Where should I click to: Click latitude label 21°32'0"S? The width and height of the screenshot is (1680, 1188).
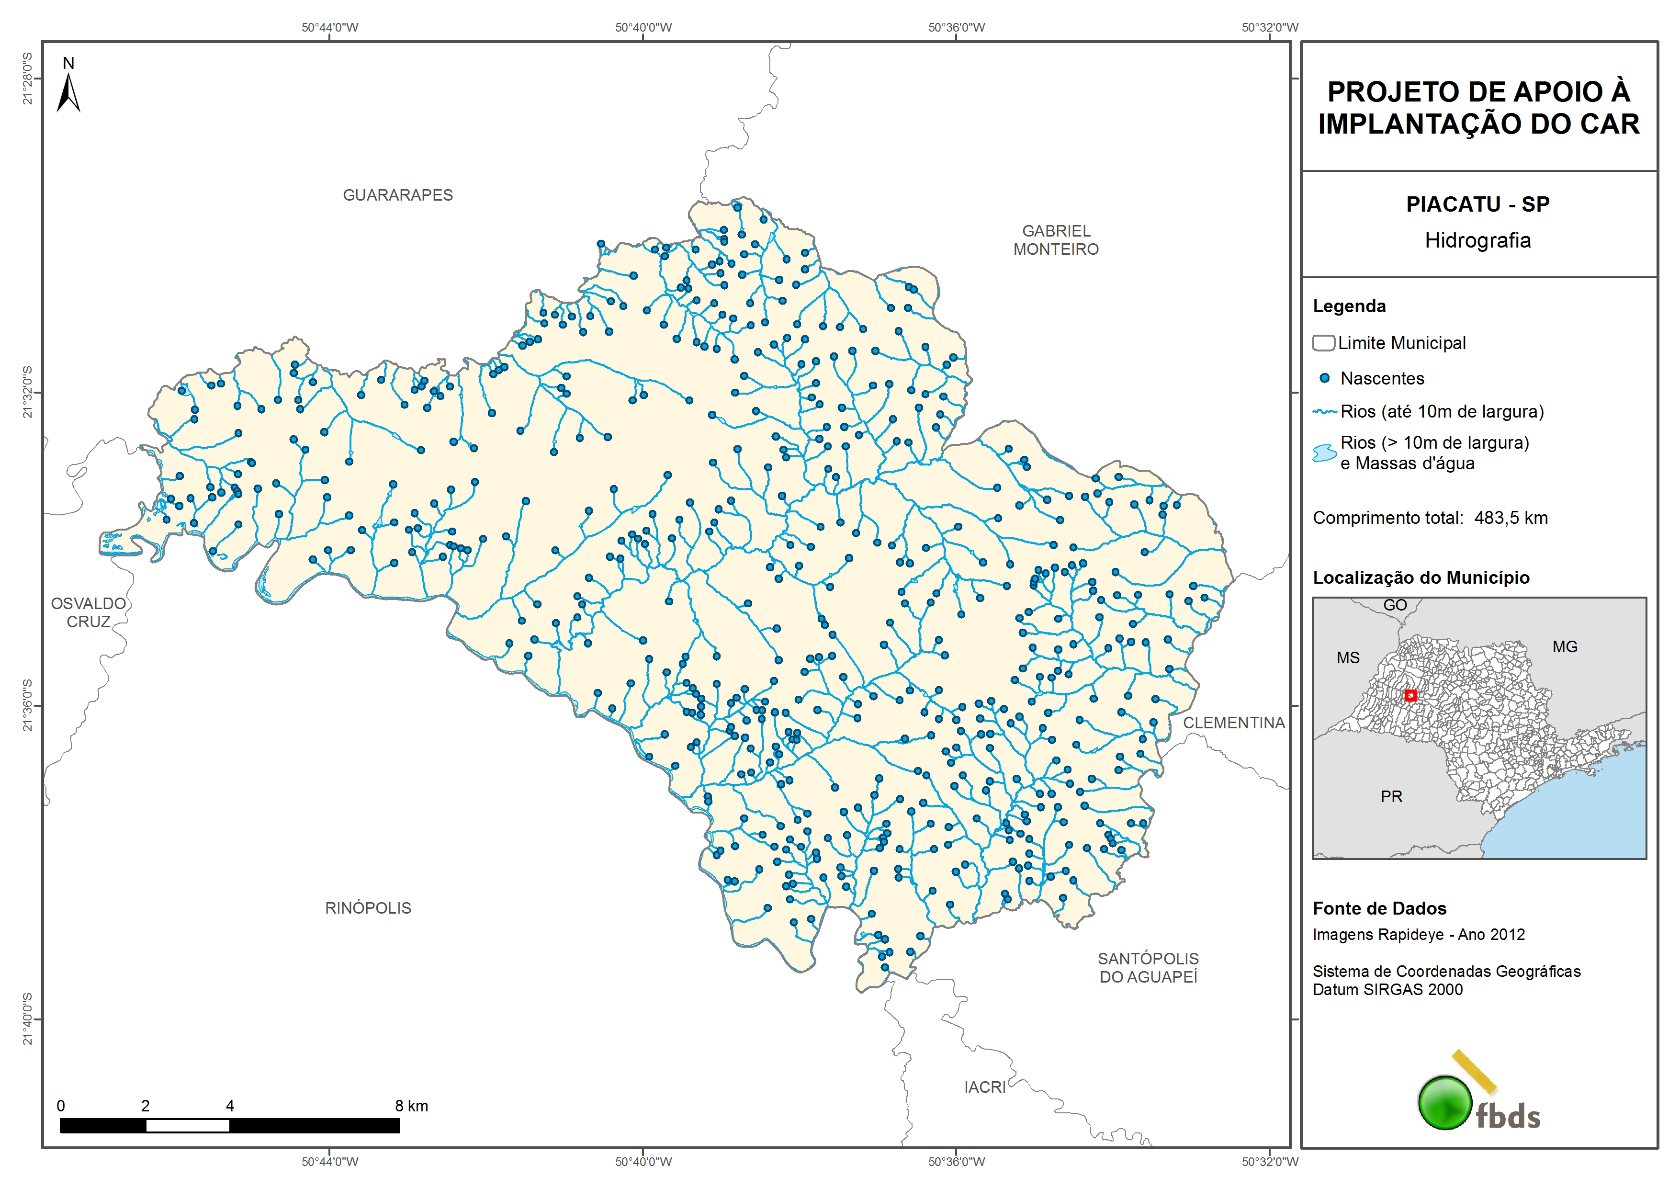click(x=28, y=392)
